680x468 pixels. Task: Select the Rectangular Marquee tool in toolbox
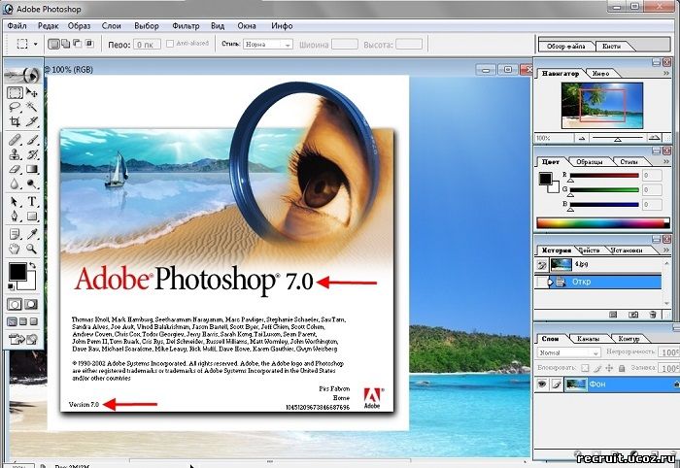[15, 92]
